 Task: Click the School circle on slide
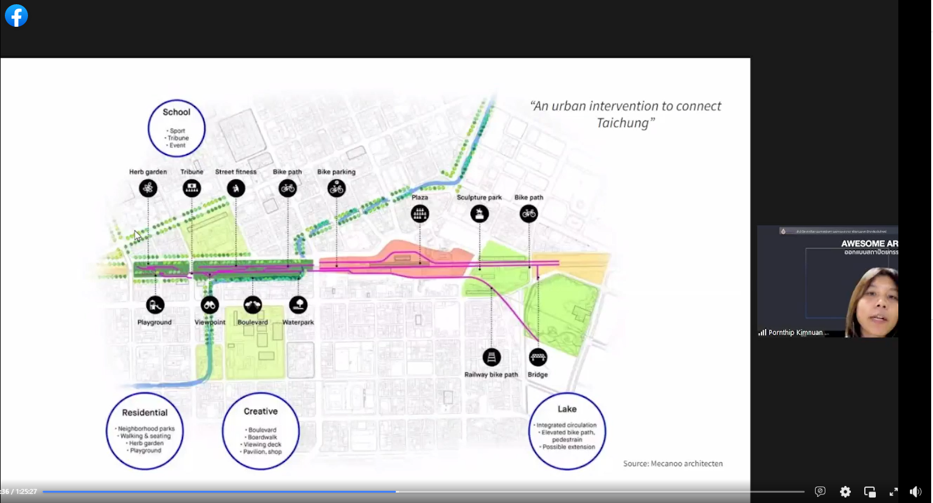point(176,128)
